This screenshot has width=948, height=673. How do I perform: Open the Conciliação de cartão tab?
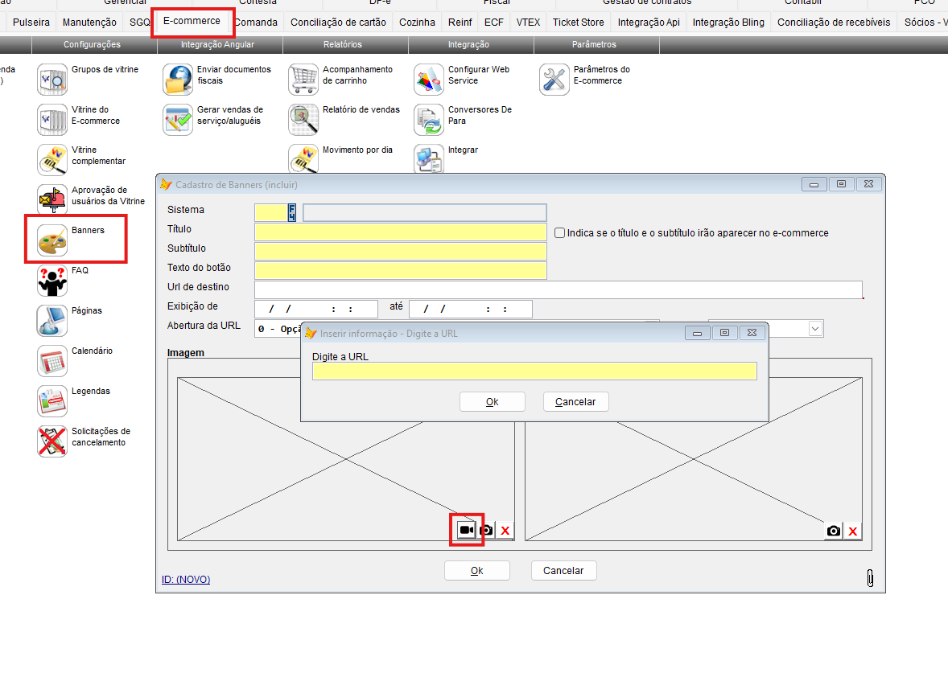point(338,23)
